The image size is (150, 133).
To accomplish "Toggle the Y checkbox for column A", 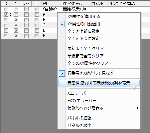I will point(16,14).
